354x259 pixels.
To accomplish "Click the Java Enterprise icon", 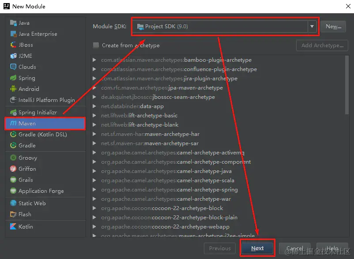I will [x=13, y=34].
